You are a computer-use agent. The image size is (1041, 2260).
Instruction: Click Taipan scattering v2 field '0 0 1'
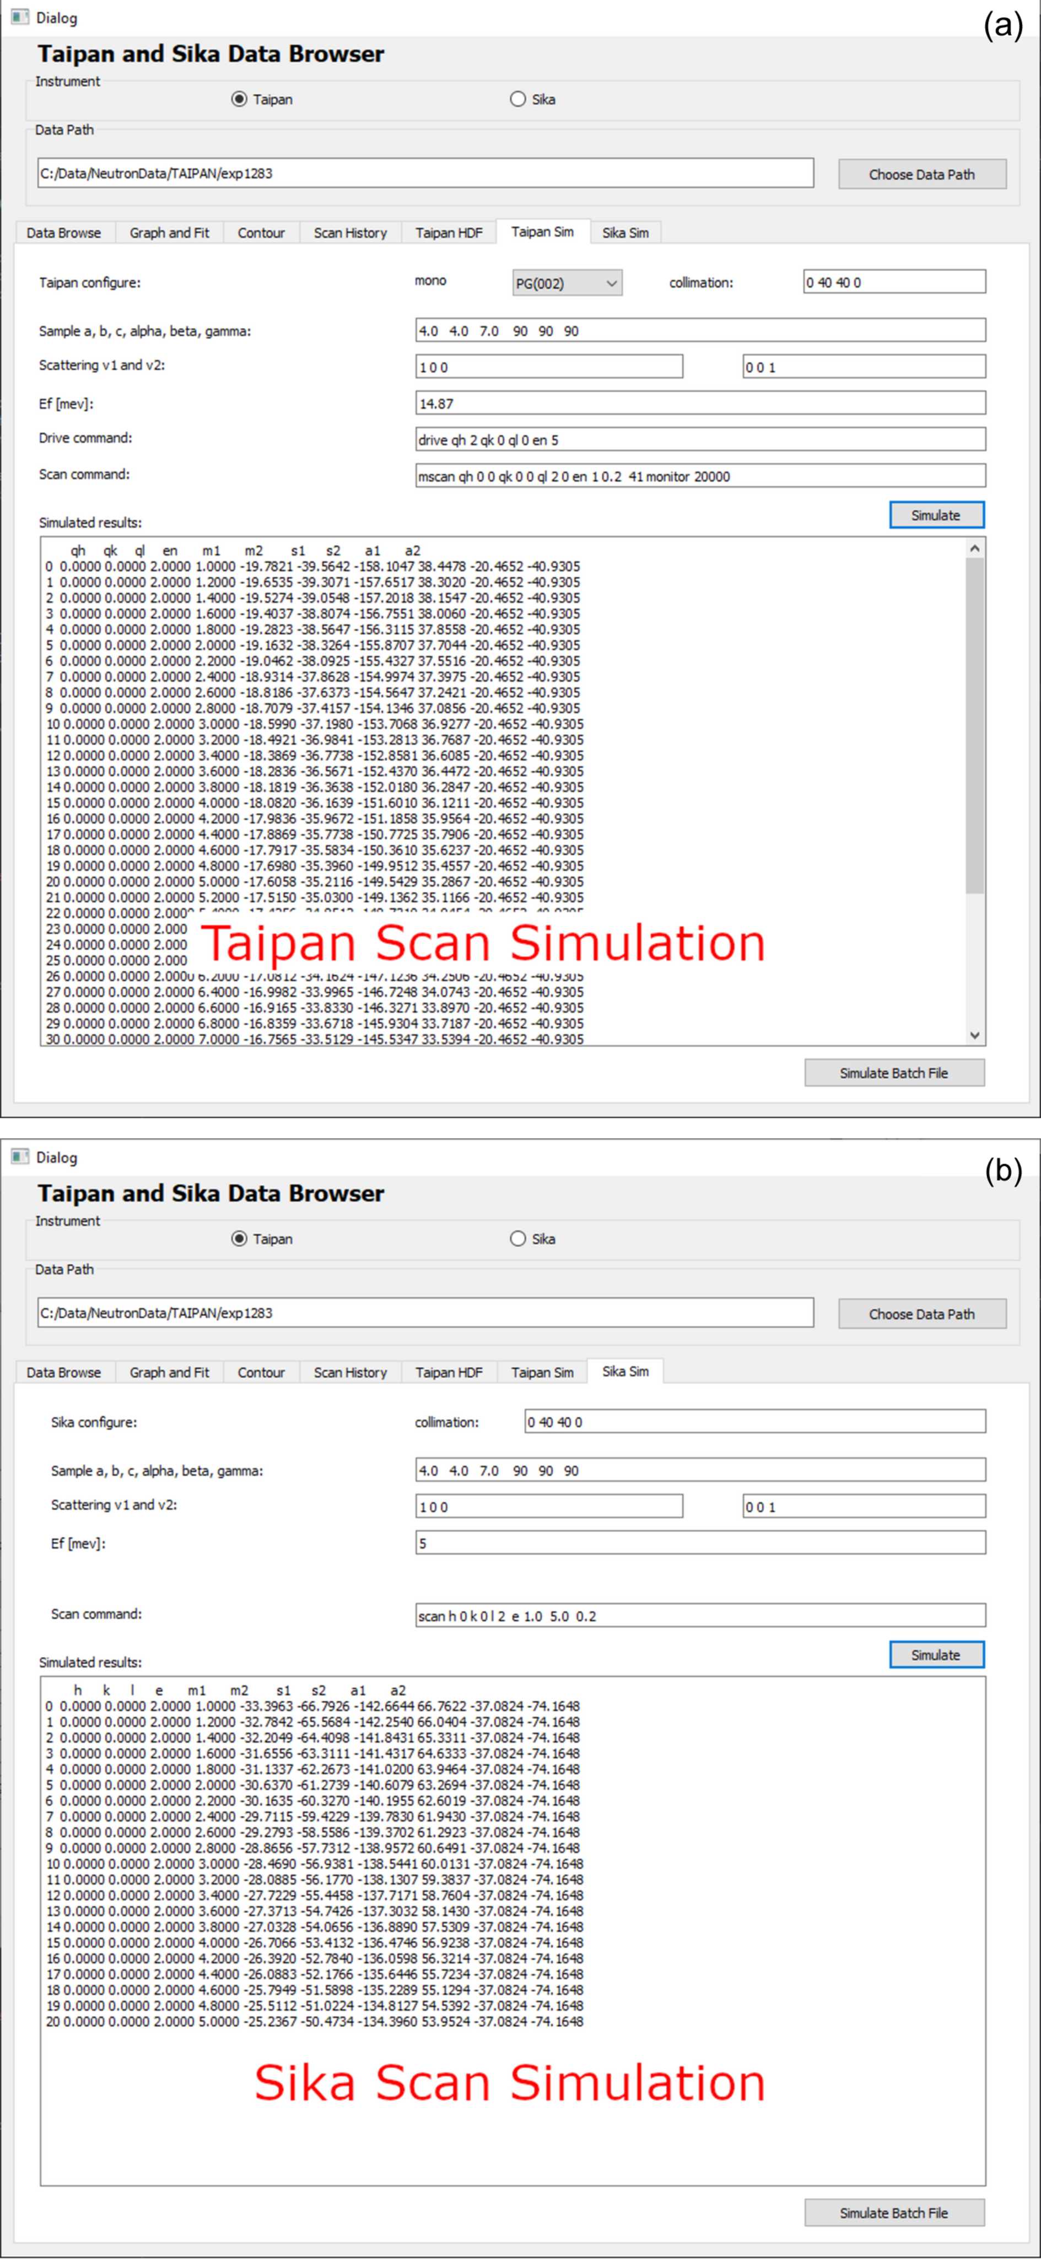(864, 367)
